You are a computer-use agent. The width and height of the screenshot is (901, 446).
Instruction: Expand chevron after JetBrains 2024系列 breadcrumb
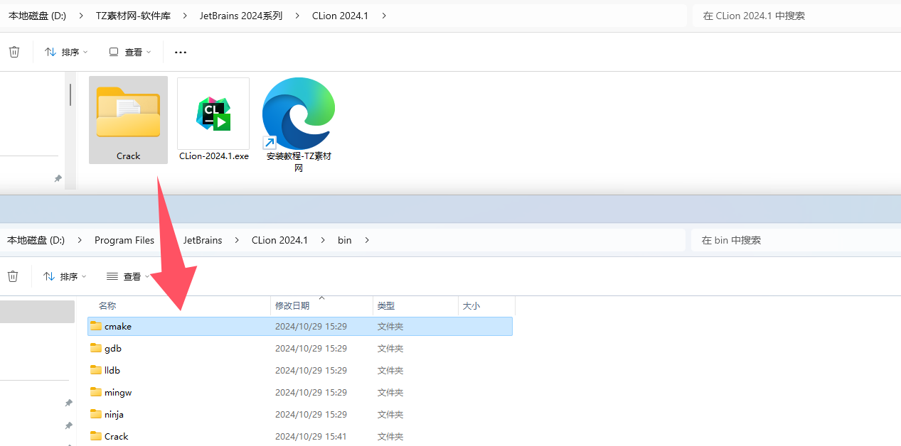(x=297, y=16)
